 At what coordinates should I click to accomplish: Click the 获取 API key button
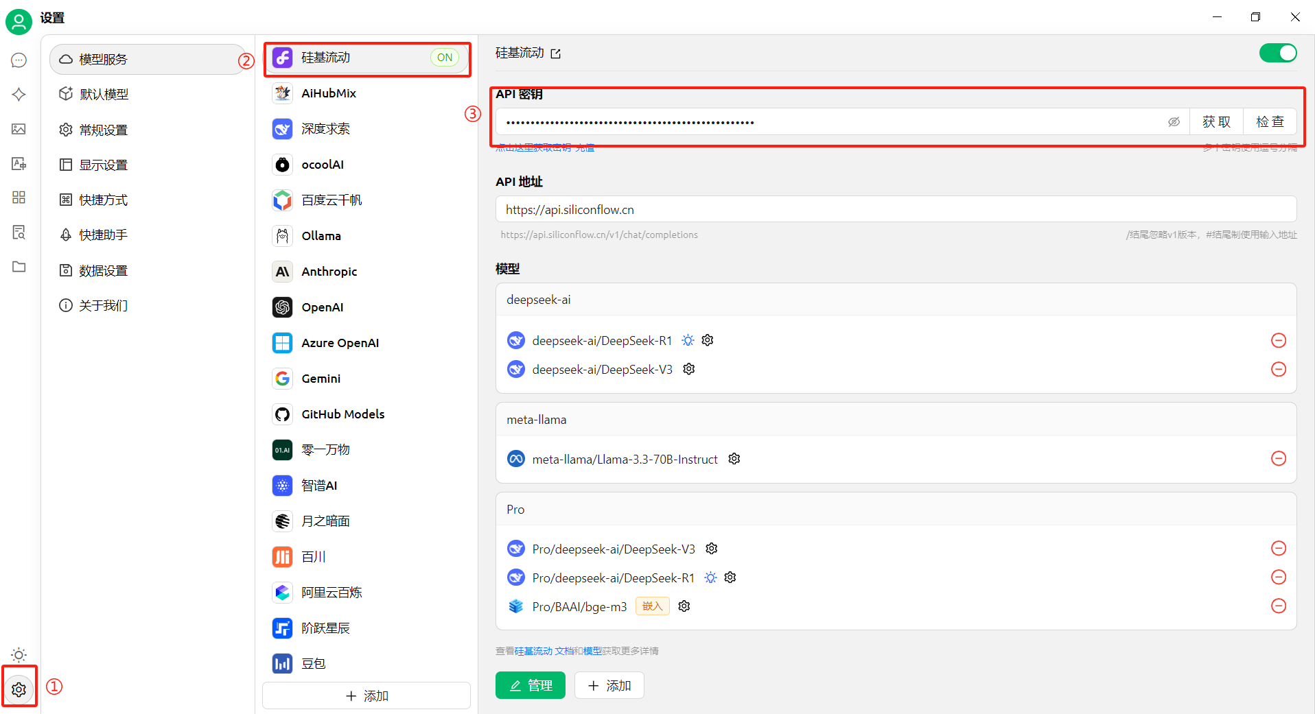point(1216,121)
